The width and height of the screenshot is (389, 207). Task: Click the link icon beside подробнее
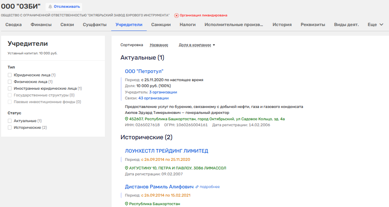pyautogui.click(x=197, y=187)
